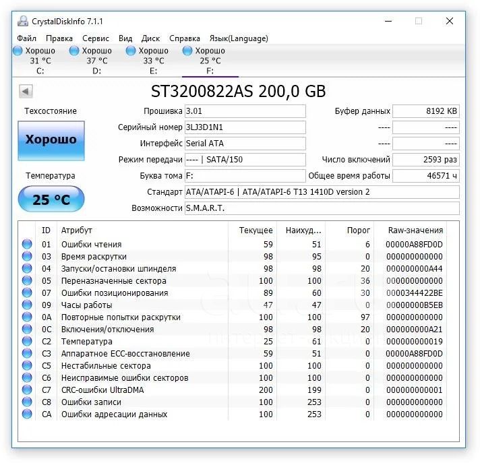Click the Нестабильные сектора attribute name
Image resolution: width=480 pixels, height=463 pixels.
tap(106, 366)
